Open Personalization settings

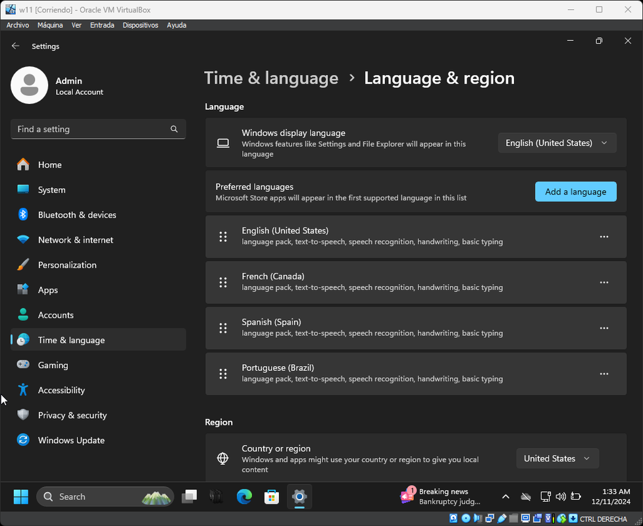coord(98,264)
